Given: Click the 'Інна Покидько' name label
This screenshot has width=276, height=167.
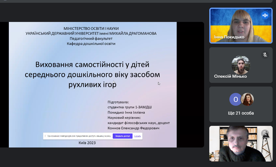Looking at the screenshot, I should [x=229, y=37].
